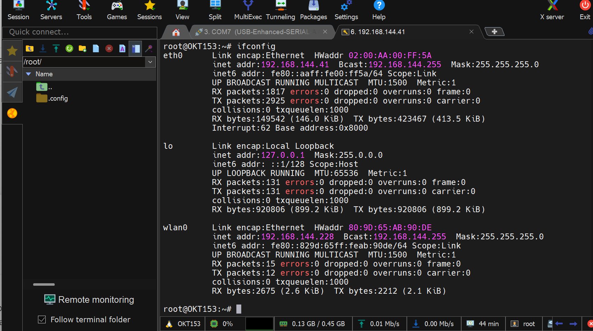Toggle the sidebar file browser view button

136,48
